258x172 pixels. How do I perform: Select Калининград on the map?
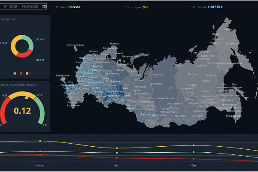point(75,45)
